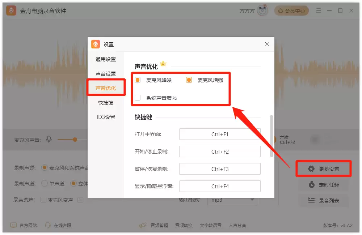The height and width of the screenshot is (235, 362).
Task: Uncheck the 麦克风降噪 checkbox
Action: pos(138,80)
